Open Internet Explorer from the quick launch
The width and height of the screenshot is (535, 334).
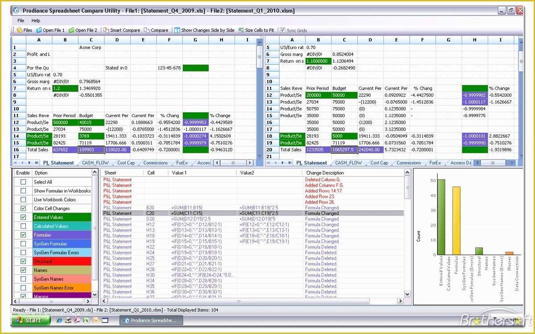click(x=58, y=320)
